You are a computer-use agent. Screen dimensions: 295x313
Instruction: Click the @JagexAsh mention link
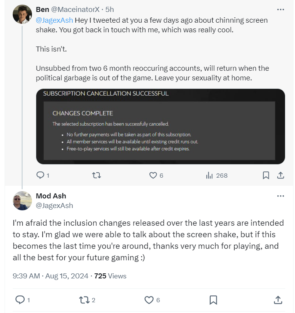pos(54,20)
